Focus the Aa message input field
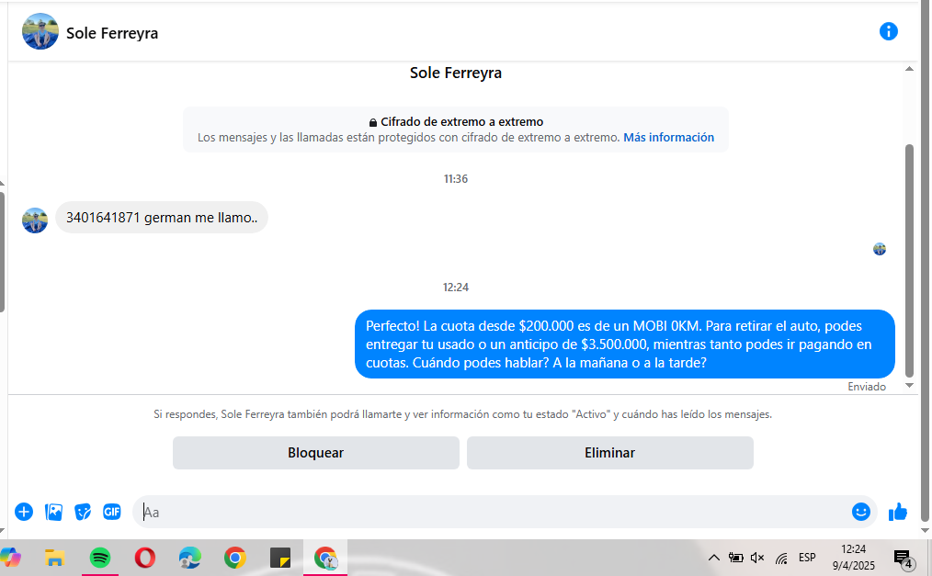Image resolution: width=932 pixels, height=576 pixels. pyautogui.click(x=487, y=512)
